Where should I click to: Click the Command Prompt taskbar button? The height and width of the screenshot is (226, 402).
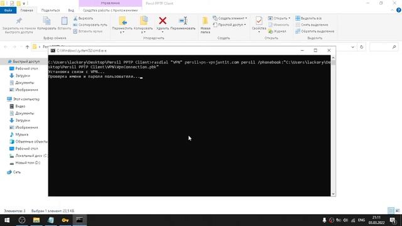[x=80, y=220]
